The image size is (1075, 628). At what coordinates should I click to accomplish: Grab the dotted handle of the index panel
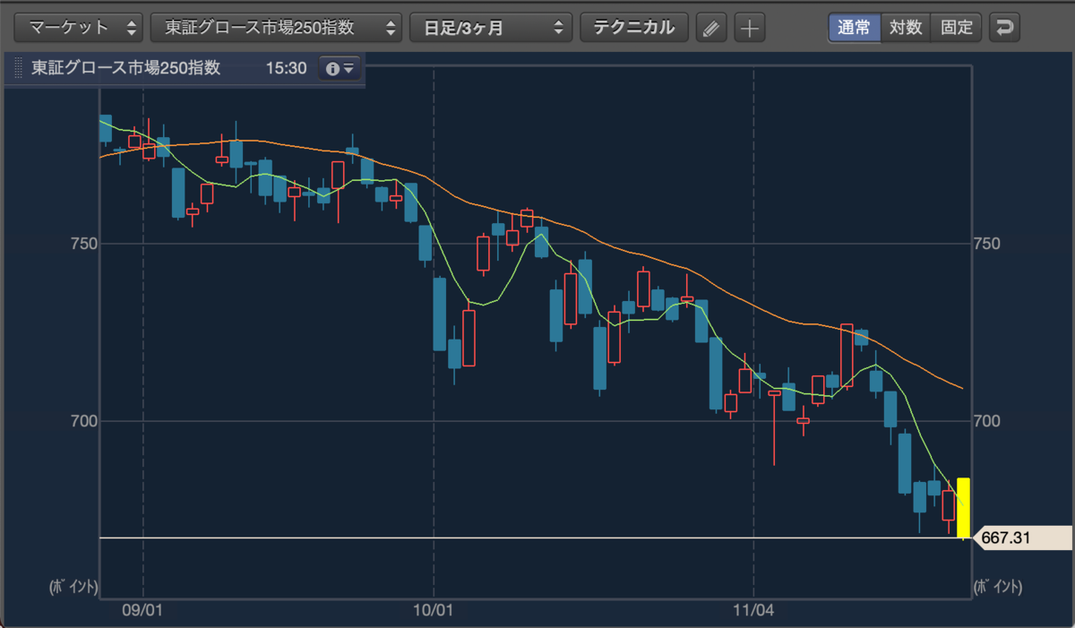pos(16,68)
